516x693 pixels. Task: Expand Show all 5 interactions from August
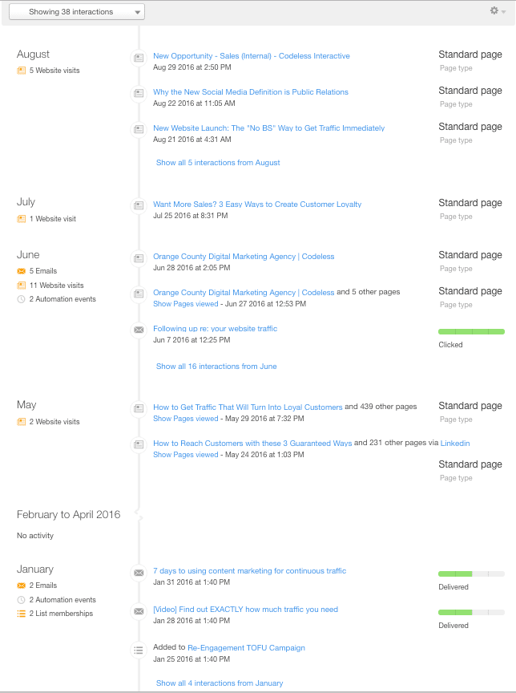point(218,163)
